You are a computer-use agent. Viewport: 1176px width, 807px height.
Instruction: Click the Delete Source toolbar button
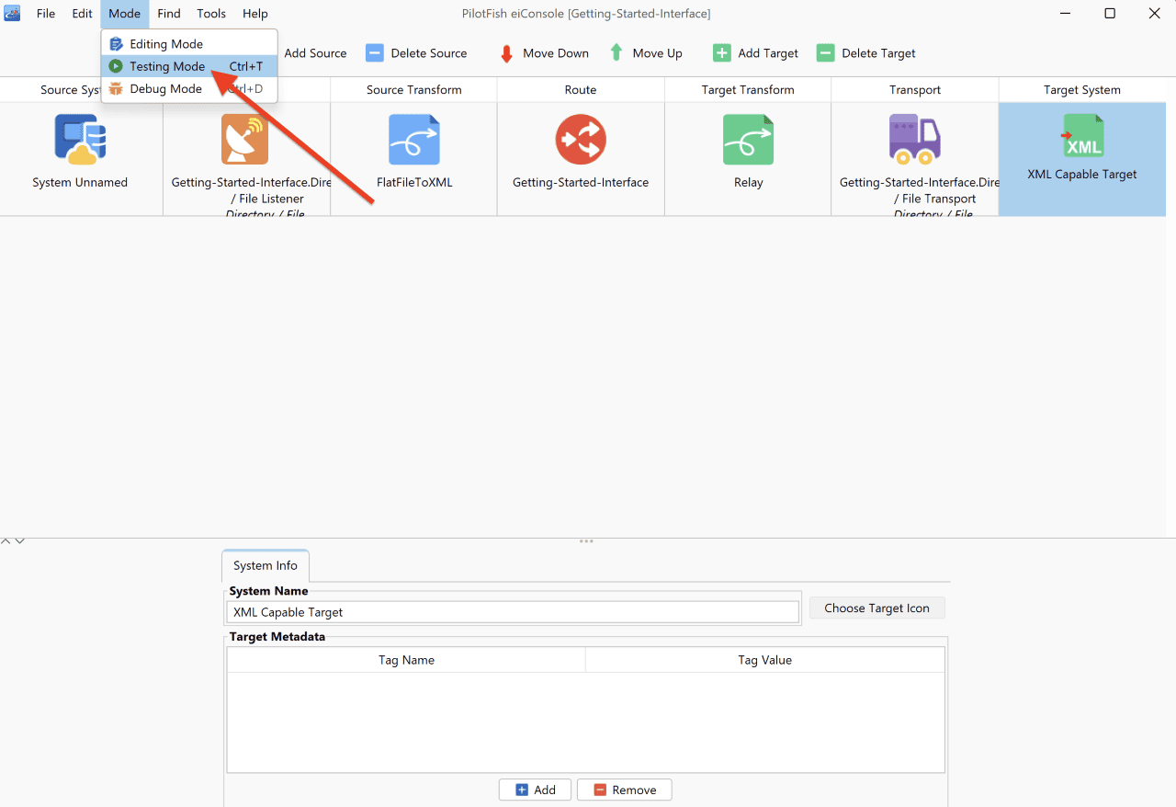point(416,53)
